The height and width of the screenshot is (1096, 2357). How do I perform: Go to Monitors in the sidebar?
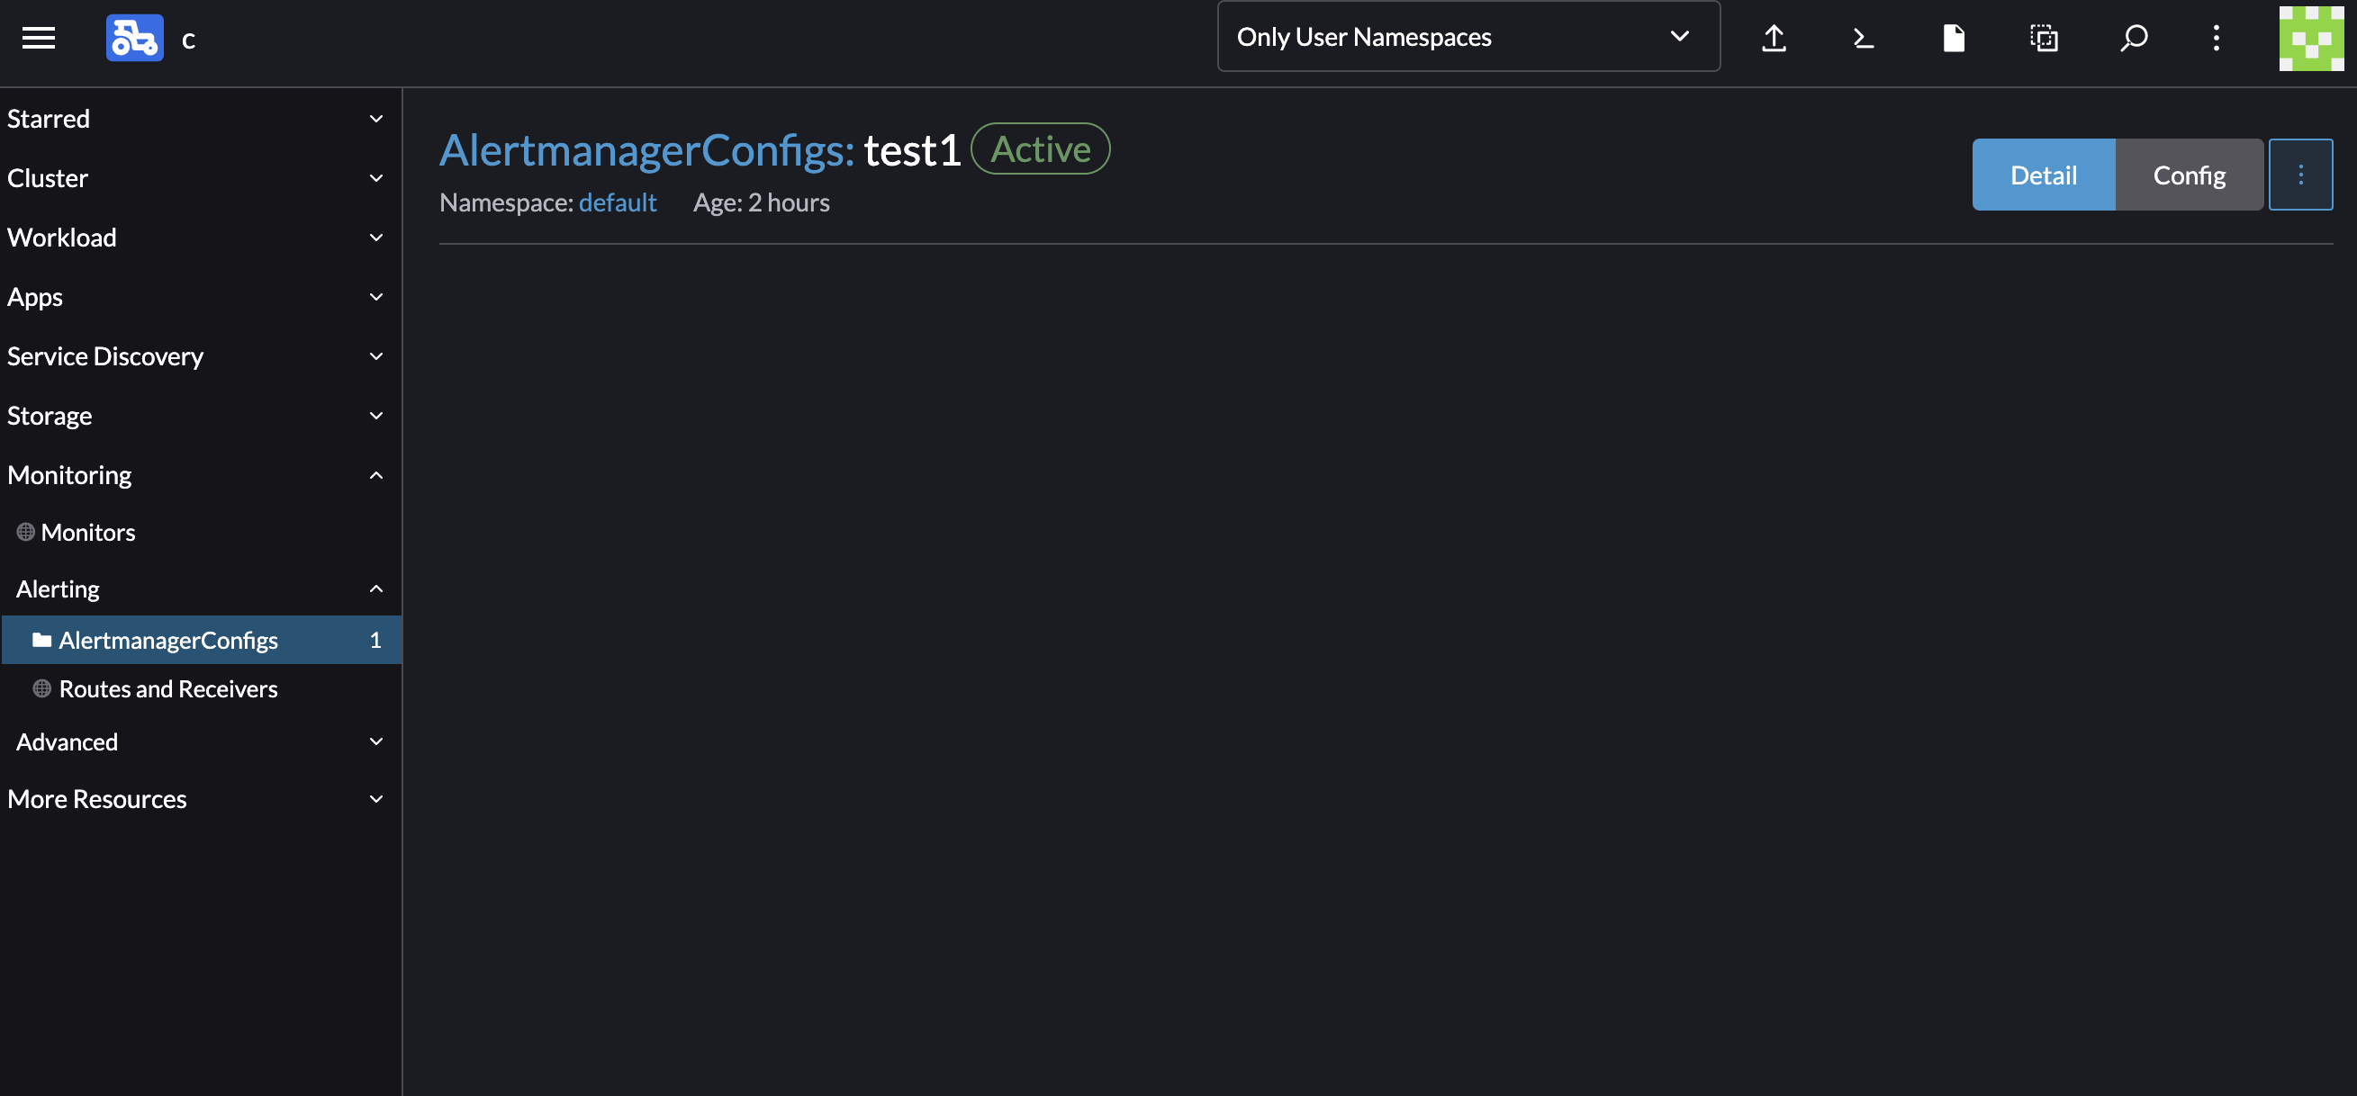[88, 533]
